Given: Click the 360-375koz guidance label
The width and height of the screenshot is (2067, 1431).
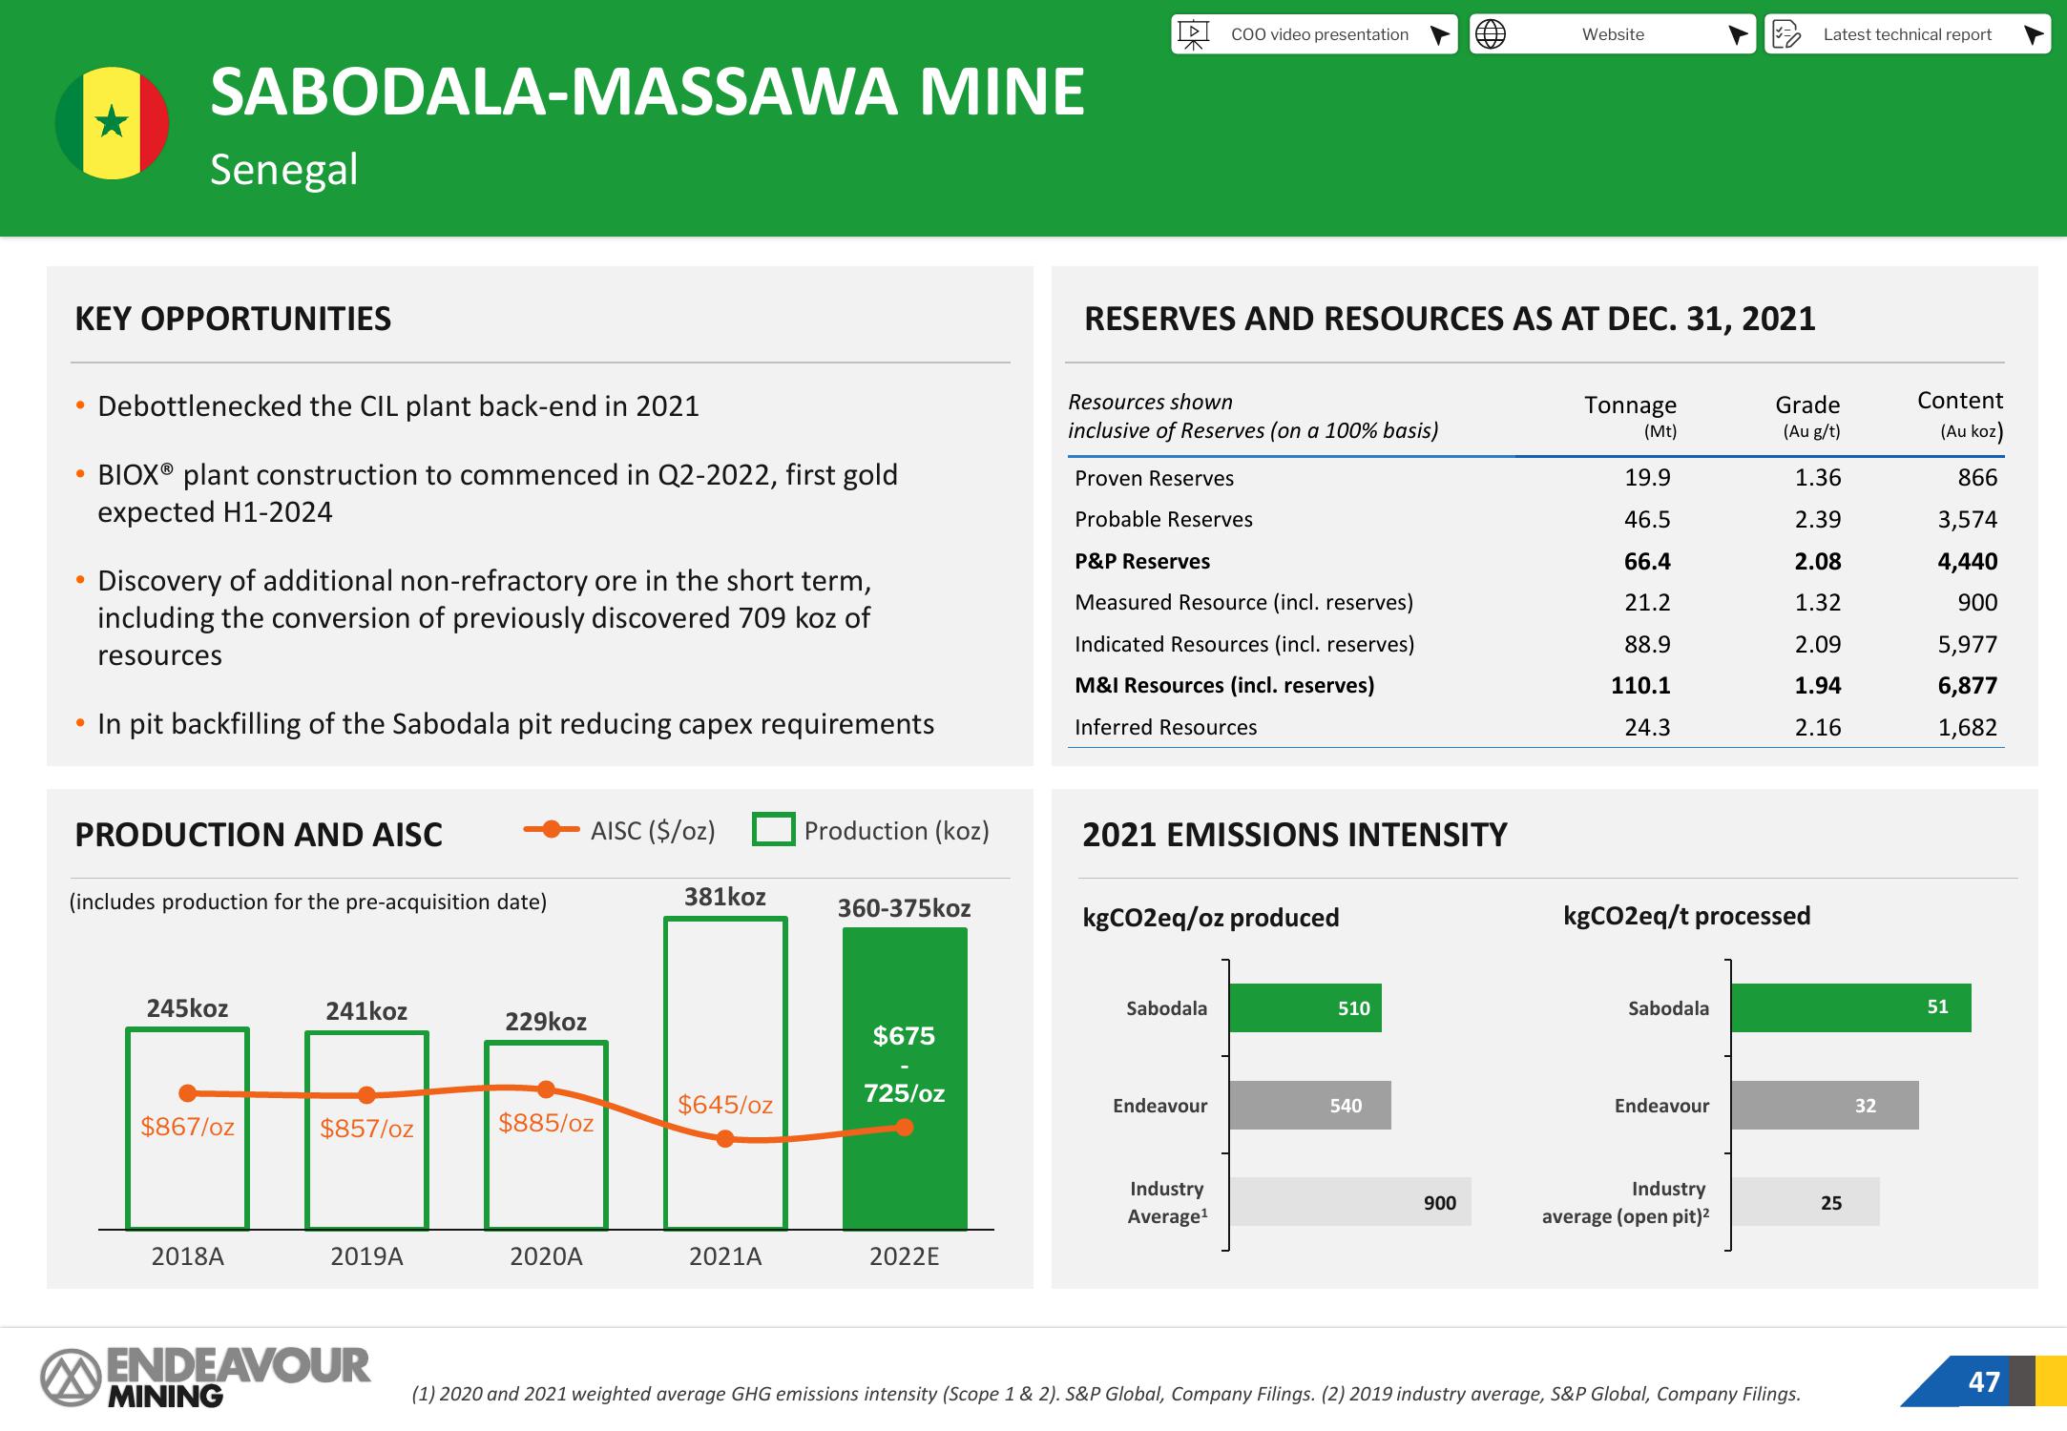Looking at the screenshot, I should (905, 908).
